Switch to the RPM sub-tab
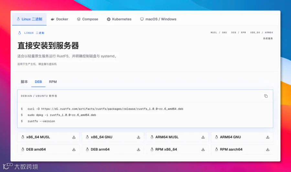 pos(53,82)
